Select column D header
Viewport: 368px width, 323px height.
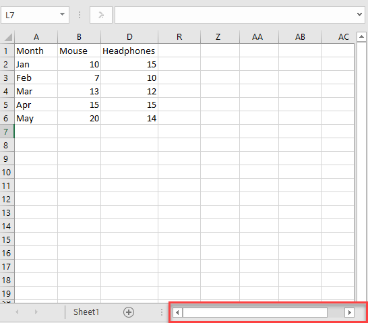129,37
